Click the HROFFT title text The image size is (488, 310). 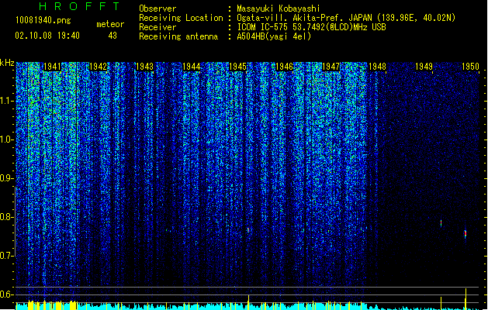click(x=79, y=6)
